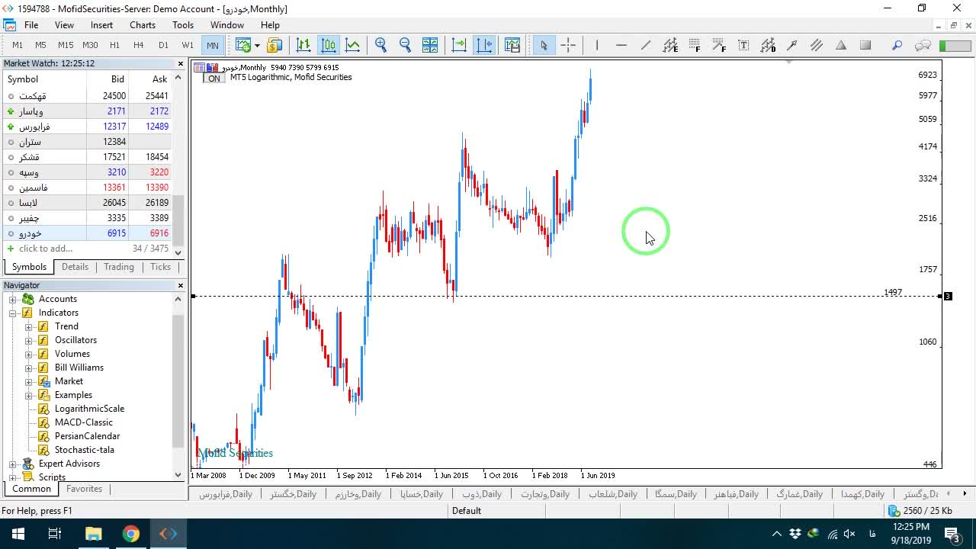
Task: Set the MN monthly timeframe
Action: [x=212, y=45]
